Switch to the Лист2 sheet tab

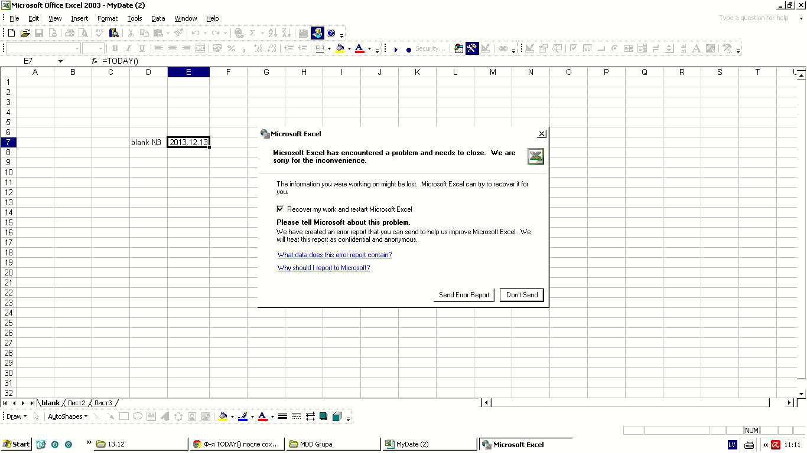(76, 403)
